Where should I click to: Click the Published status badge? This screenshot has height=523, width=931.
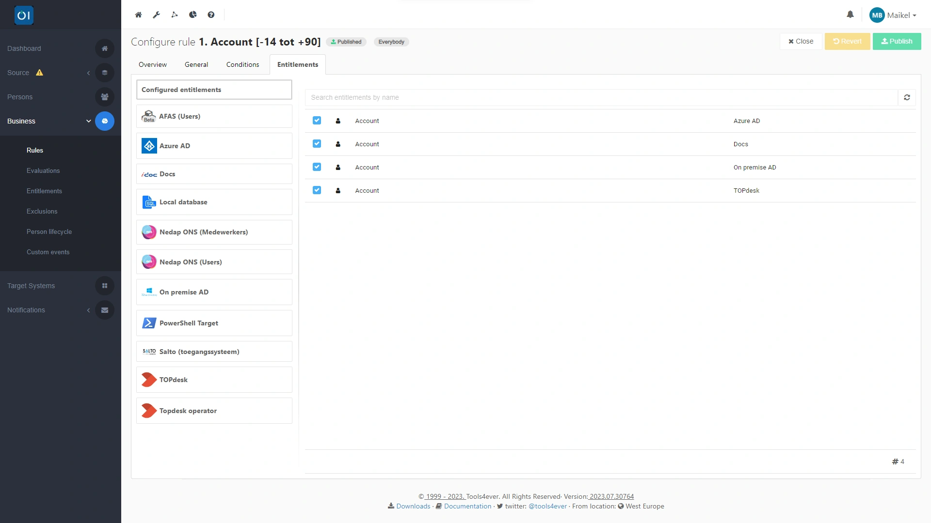pos(346,42)
